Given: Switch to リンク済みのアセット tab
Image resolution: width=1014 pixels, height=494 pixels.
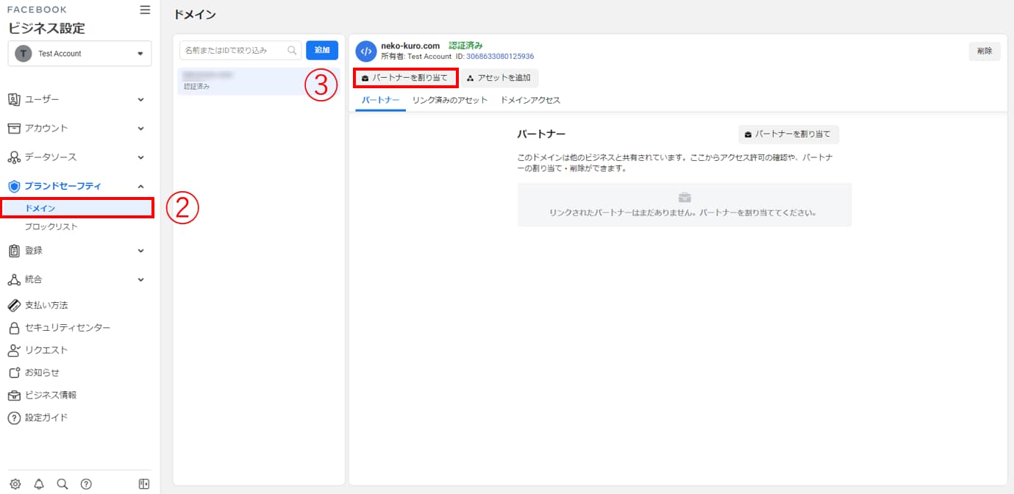Looking at the screenshot, I should [x=449, y=100].
